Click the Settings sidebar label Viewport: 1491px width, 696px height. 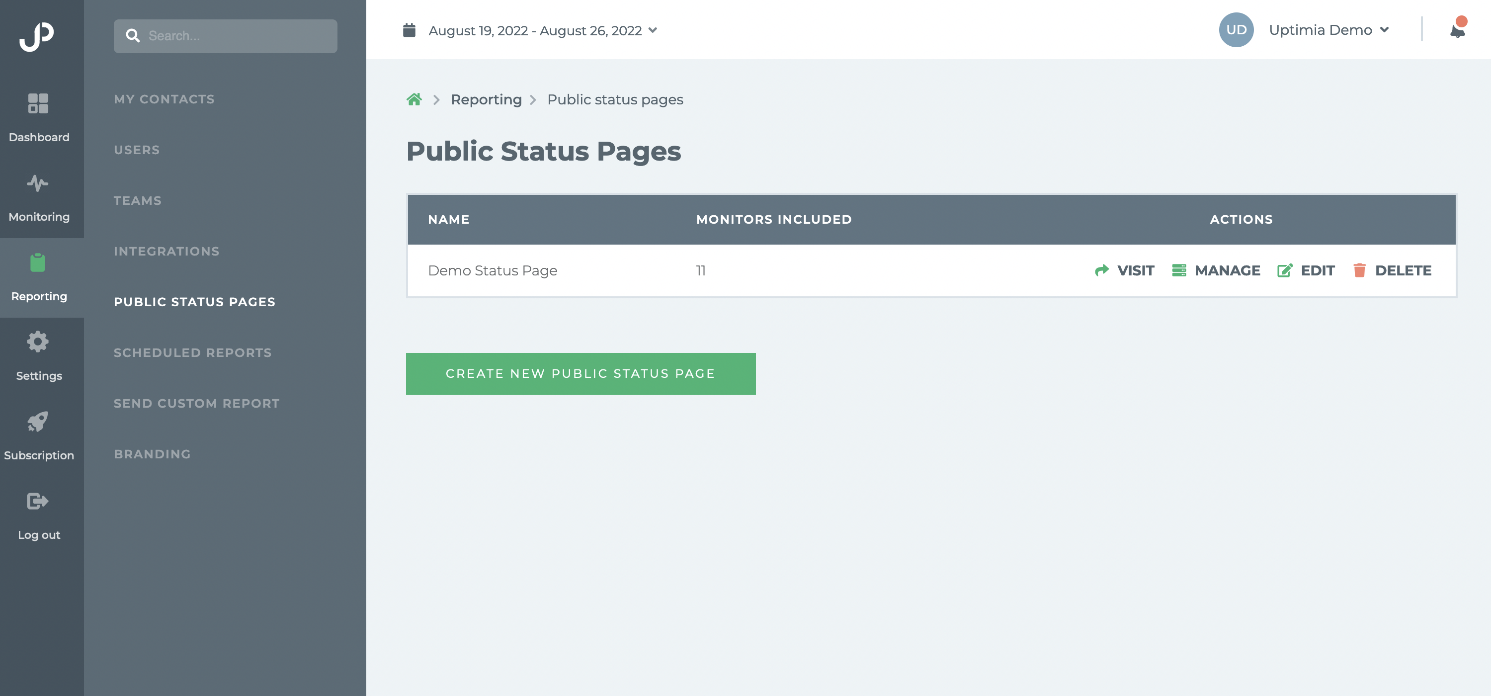pos(39,376)
